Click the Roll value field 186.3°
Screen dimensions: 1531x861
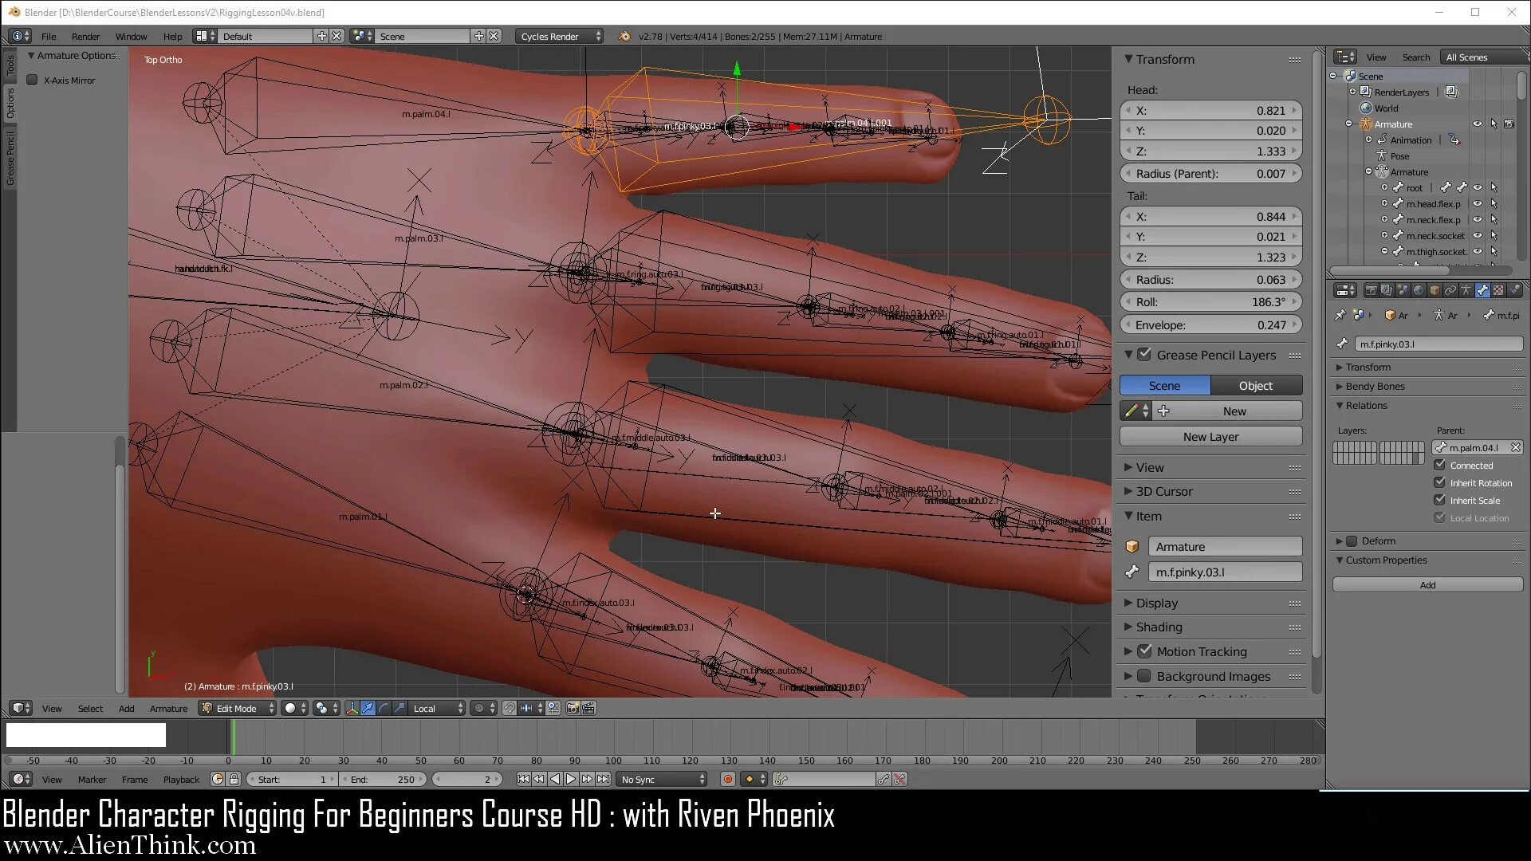1210,302
